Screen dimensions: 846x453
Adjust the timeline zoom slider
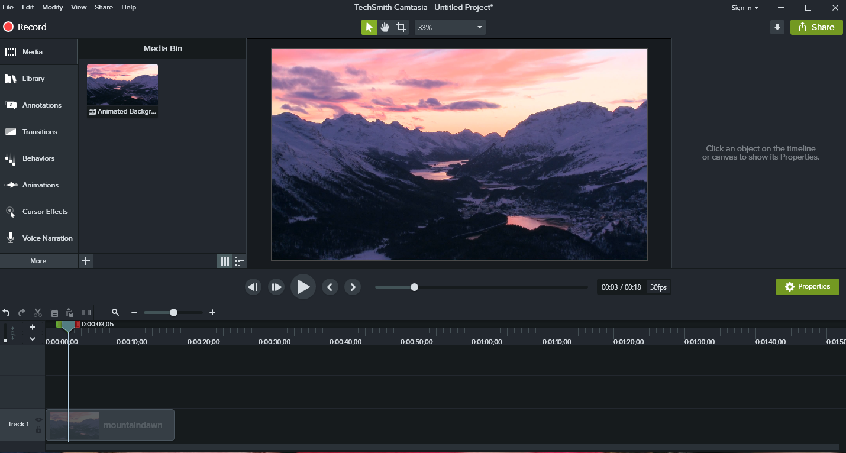click(173, 312)
